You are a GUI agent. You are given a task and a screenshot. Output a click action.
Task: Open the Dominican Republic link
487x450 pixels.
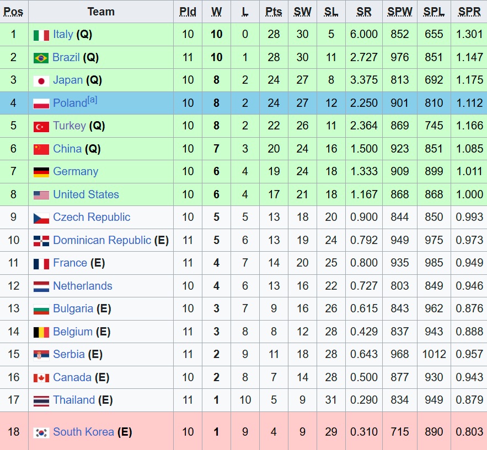102,240
